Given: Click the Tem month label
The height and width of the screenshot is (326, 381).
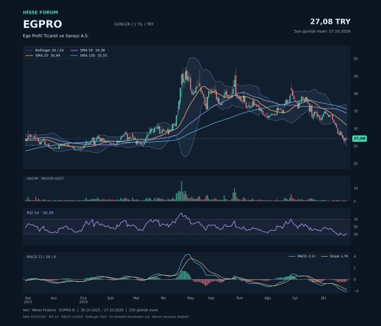Looking at the screenshot, I should pyautogui.click(x=239, y=298).
